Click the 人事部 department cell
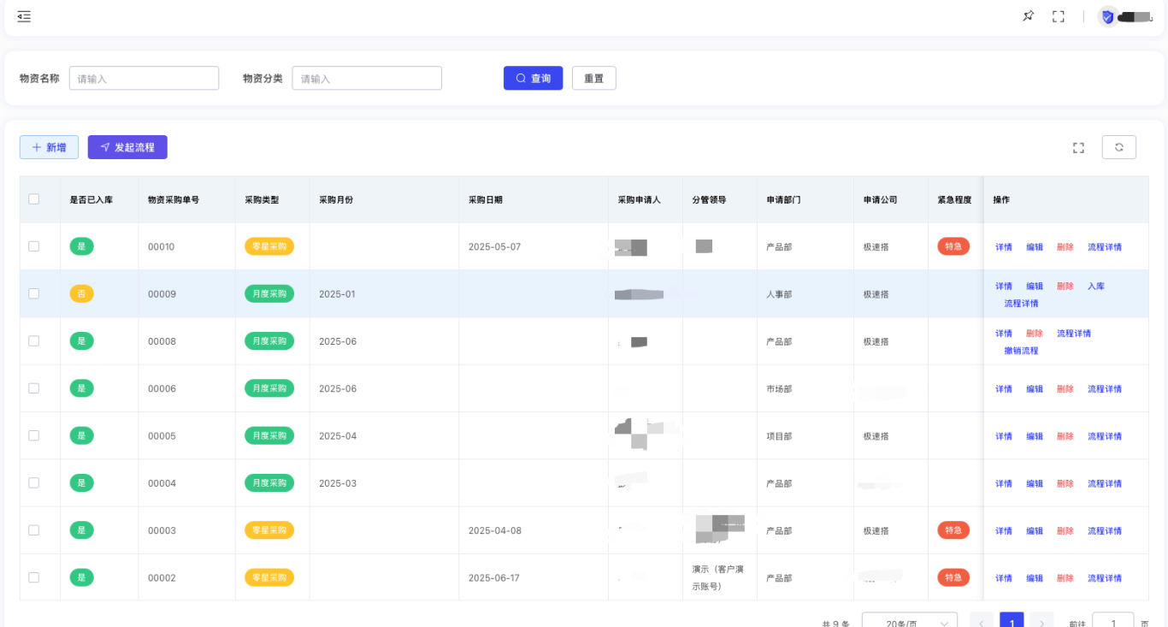This screenshot has width=1168, height=627. click(x=779, y=294)
